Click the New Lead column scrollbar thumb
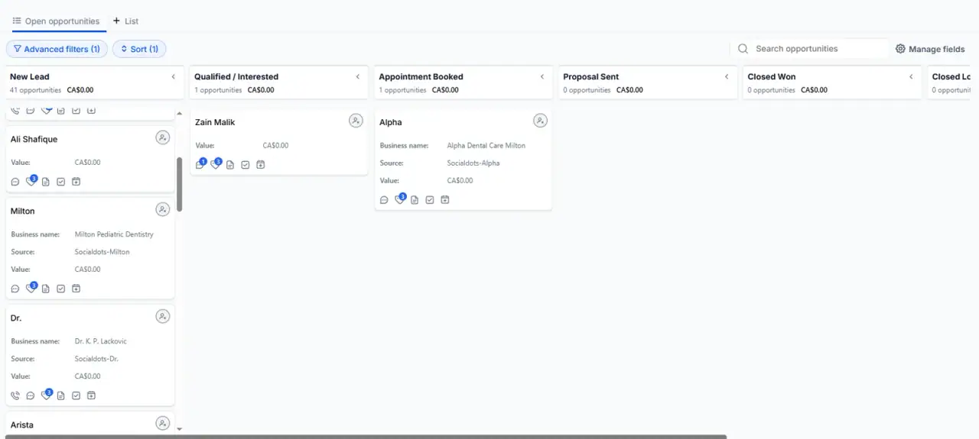The width and height of the screenshot is (979, 439). point(180,184)
